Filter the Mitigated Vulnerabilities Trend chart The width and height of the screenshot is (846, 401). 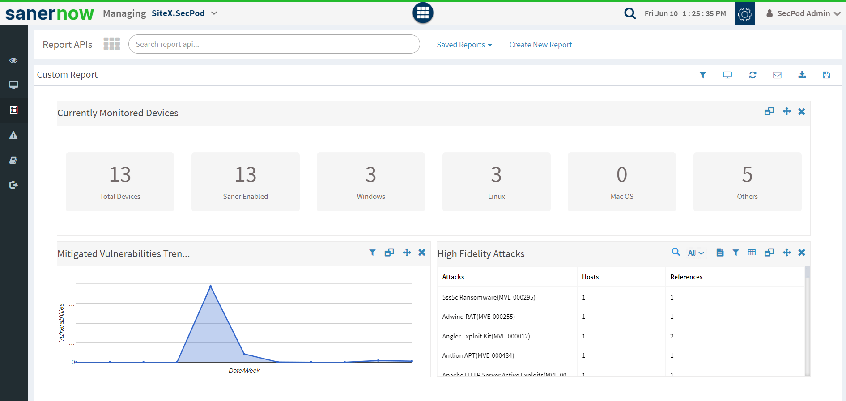372,253
